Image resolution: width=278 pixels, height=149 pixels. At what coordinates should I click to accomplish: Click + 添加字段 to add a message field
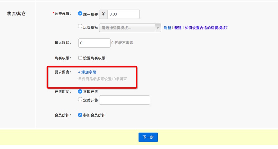tap(87, 72)
